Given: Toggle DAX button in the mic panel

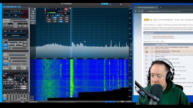Looking at the screenshot, I should pos(25,45).
